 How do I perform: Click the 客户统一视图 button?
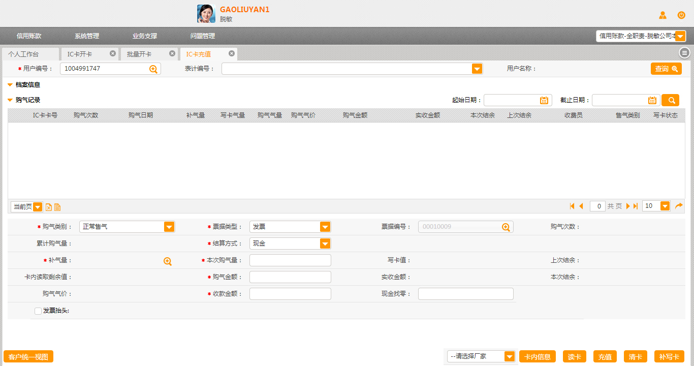tap(28, 357)
